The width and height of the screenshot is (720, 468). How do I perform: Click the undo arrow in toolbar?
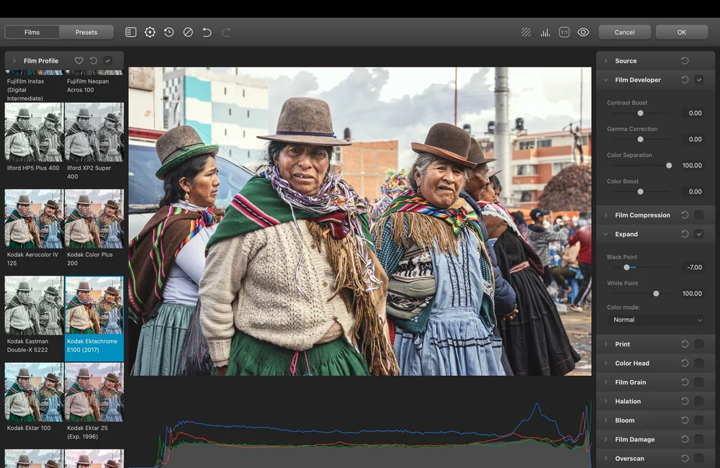207,32
